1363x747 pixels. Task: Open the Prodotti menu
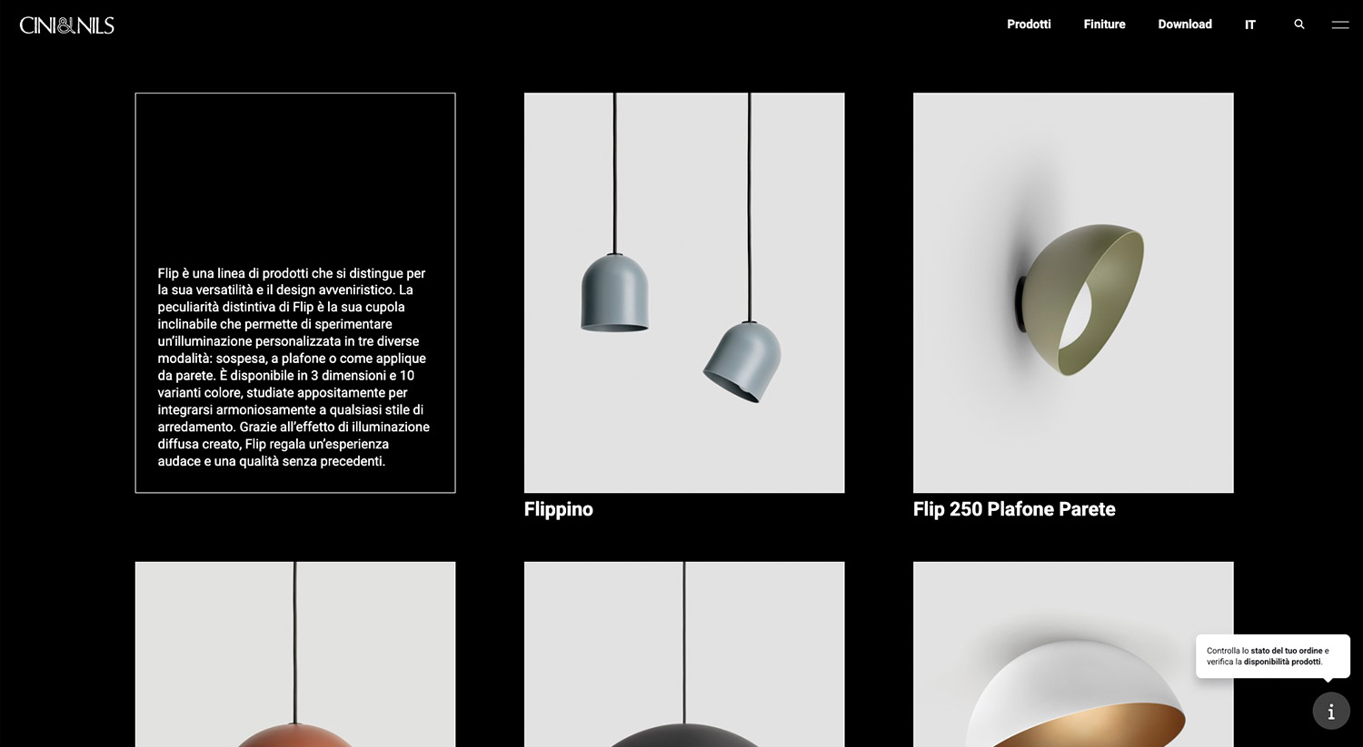[1029, 25]
